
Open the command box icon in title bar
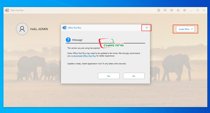click(159, 10)
